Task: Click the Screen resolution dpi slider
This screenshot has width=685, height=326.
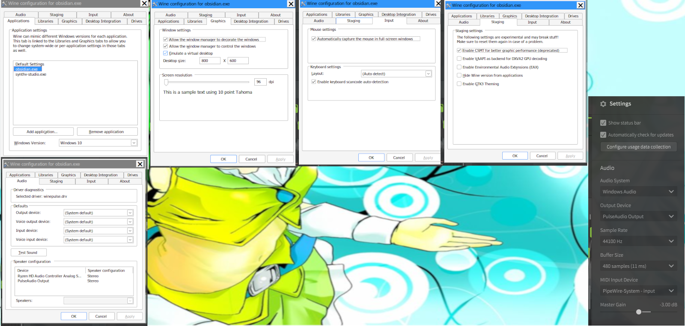Action: [166, 82]
